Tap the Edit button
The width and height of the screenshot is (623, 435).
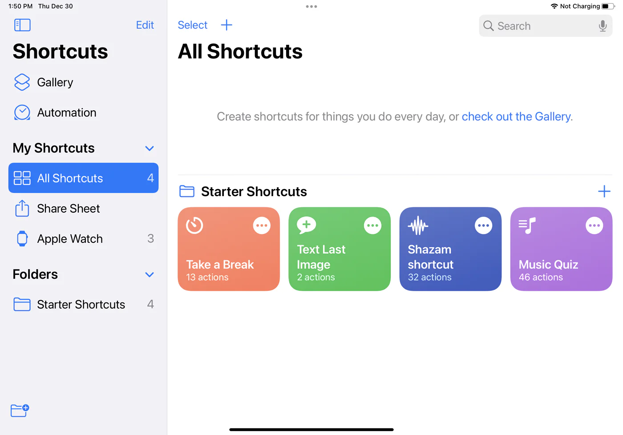pos(145,25)
